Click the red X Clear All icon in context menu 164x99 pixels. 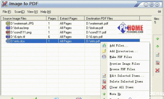[104, 87]
